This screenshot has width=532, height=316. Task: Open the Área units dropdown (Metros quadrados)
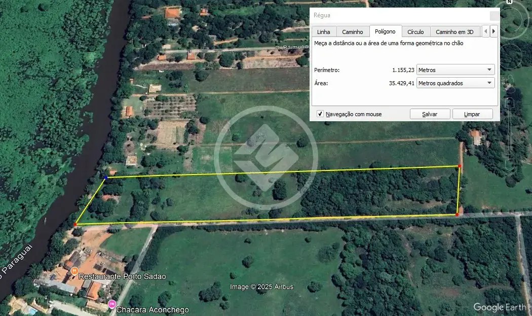[455, 83]
